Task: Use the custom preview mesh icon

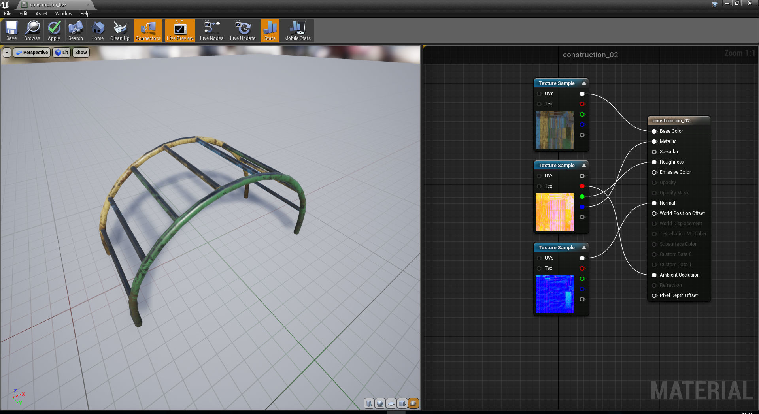Action: pyautogui.click(x=413, y=403)
